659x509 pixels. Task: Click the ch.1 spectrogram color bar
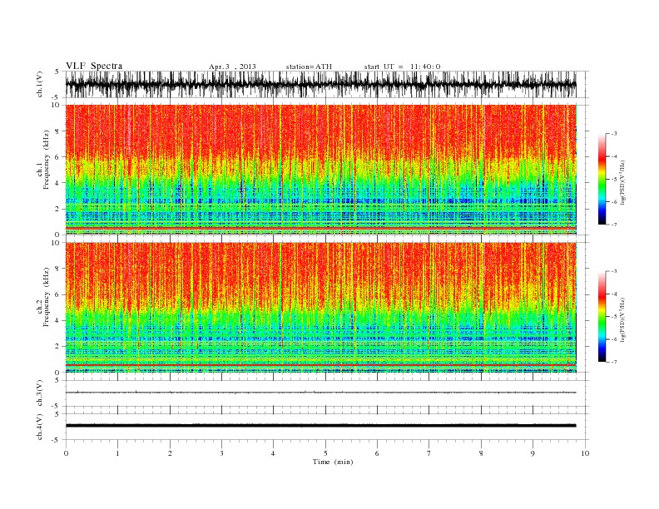pos(602,179)
